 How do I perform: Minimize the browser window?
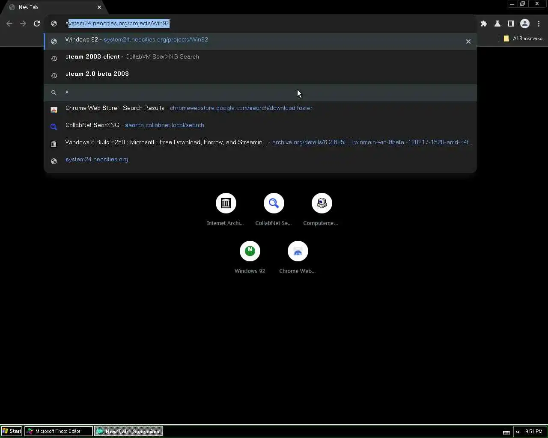[x=512, y=4]
